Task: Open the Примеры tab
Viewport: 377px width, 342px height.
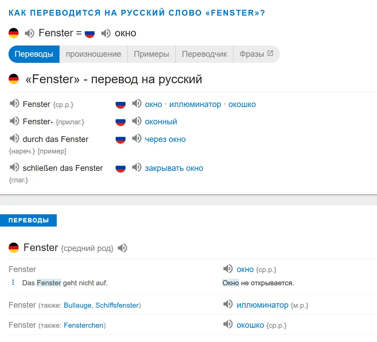Action: click(151, 54)
